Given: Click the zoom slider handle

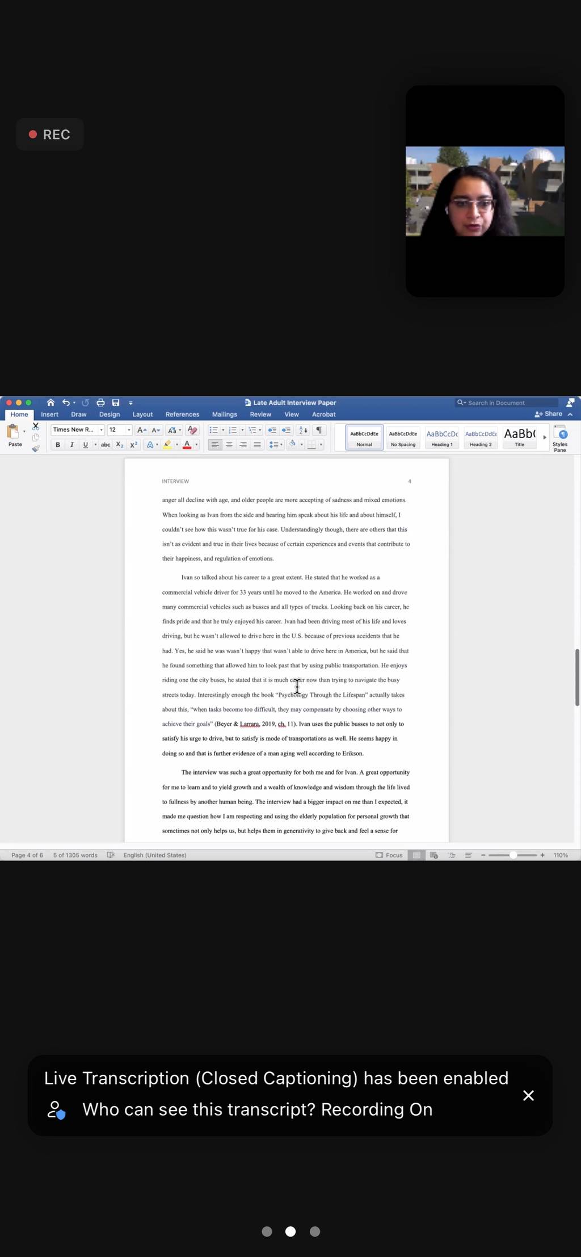Looking at the screenshot, I should [x=513, y=855].
